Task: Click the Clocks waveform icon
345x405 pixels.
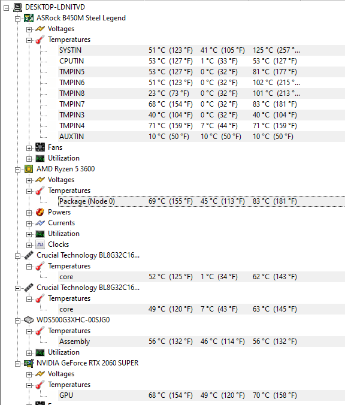Action: coord(40,244)
